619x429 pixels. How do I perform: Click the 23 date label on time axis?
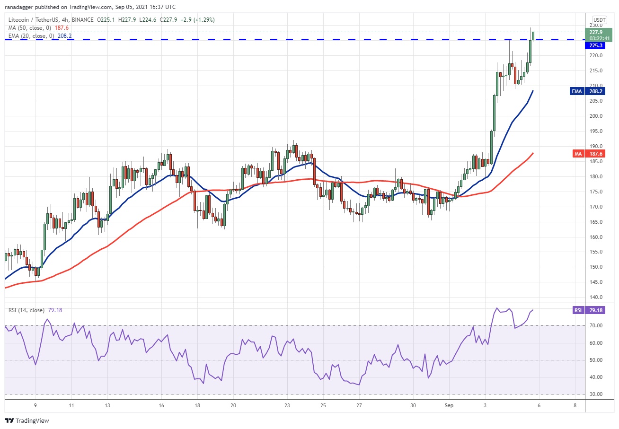(287, 405)
